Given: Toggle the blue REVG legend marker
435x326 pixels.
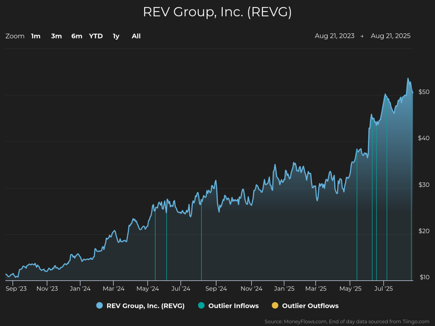Looking at the screenshot, I should pos(99,306).
